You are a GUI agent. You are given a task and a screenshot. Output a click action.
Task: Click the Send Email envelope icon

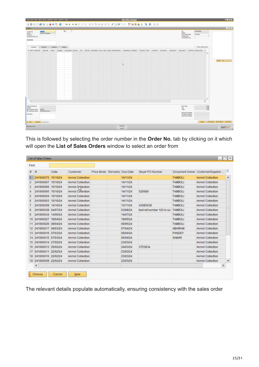pyautogui.click(x=34, y=24)
